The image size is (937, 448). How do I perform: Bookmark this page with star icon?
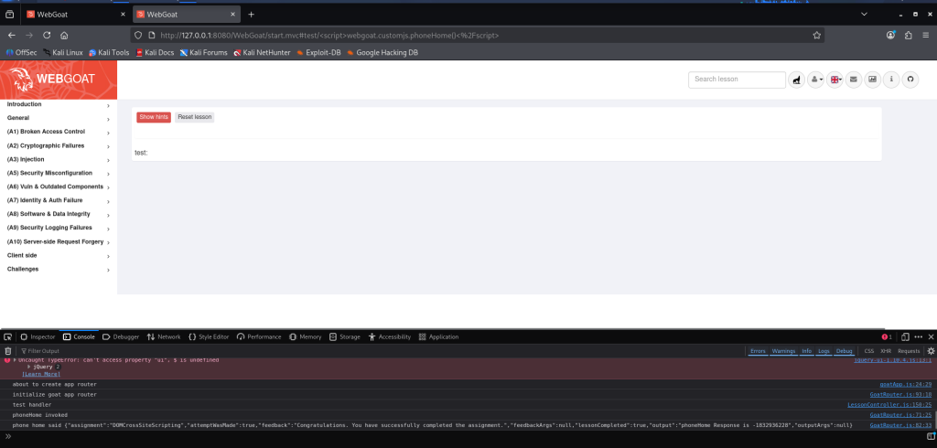coord(817,36)
